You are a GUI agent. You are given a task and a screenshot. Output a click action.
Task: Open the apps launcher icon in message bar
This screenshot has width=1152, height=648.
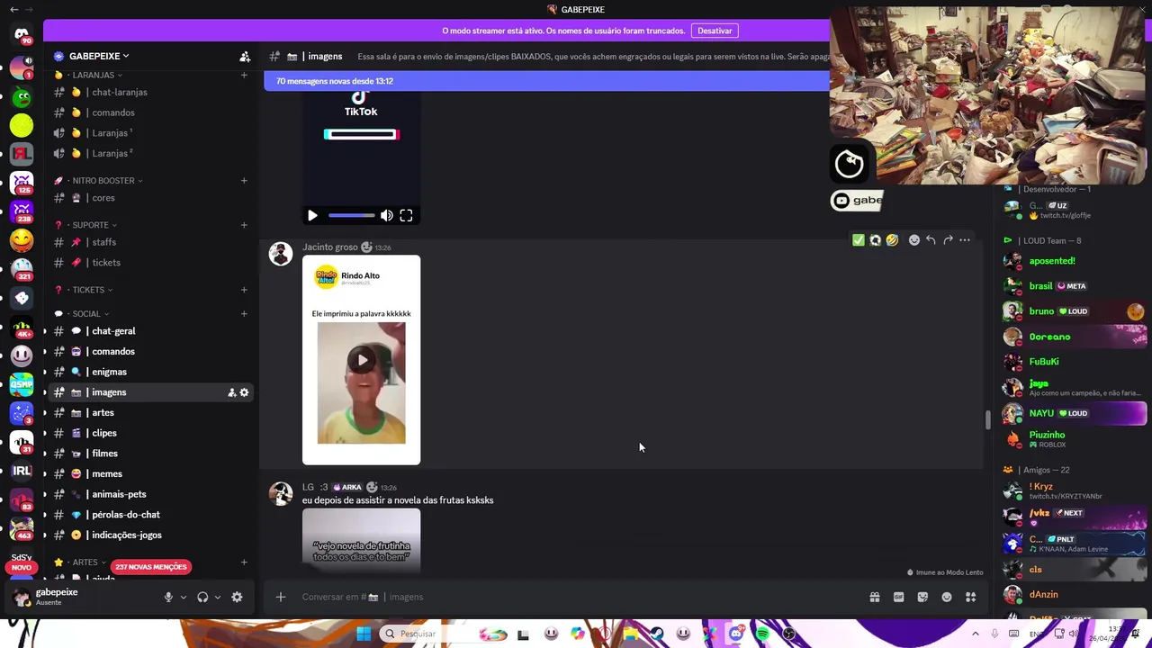[971, 597]
